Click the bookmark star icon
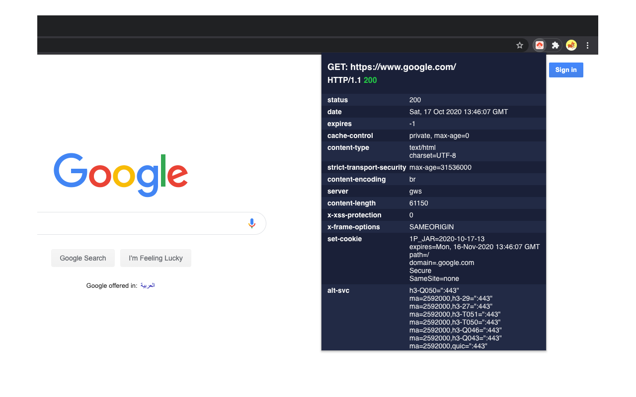Screen dimensions: 636x397 519,45
